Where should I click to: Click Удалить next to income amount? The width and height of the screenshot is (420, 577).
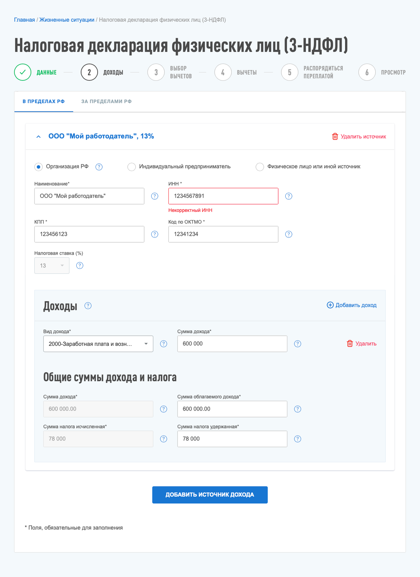(362, 344)
